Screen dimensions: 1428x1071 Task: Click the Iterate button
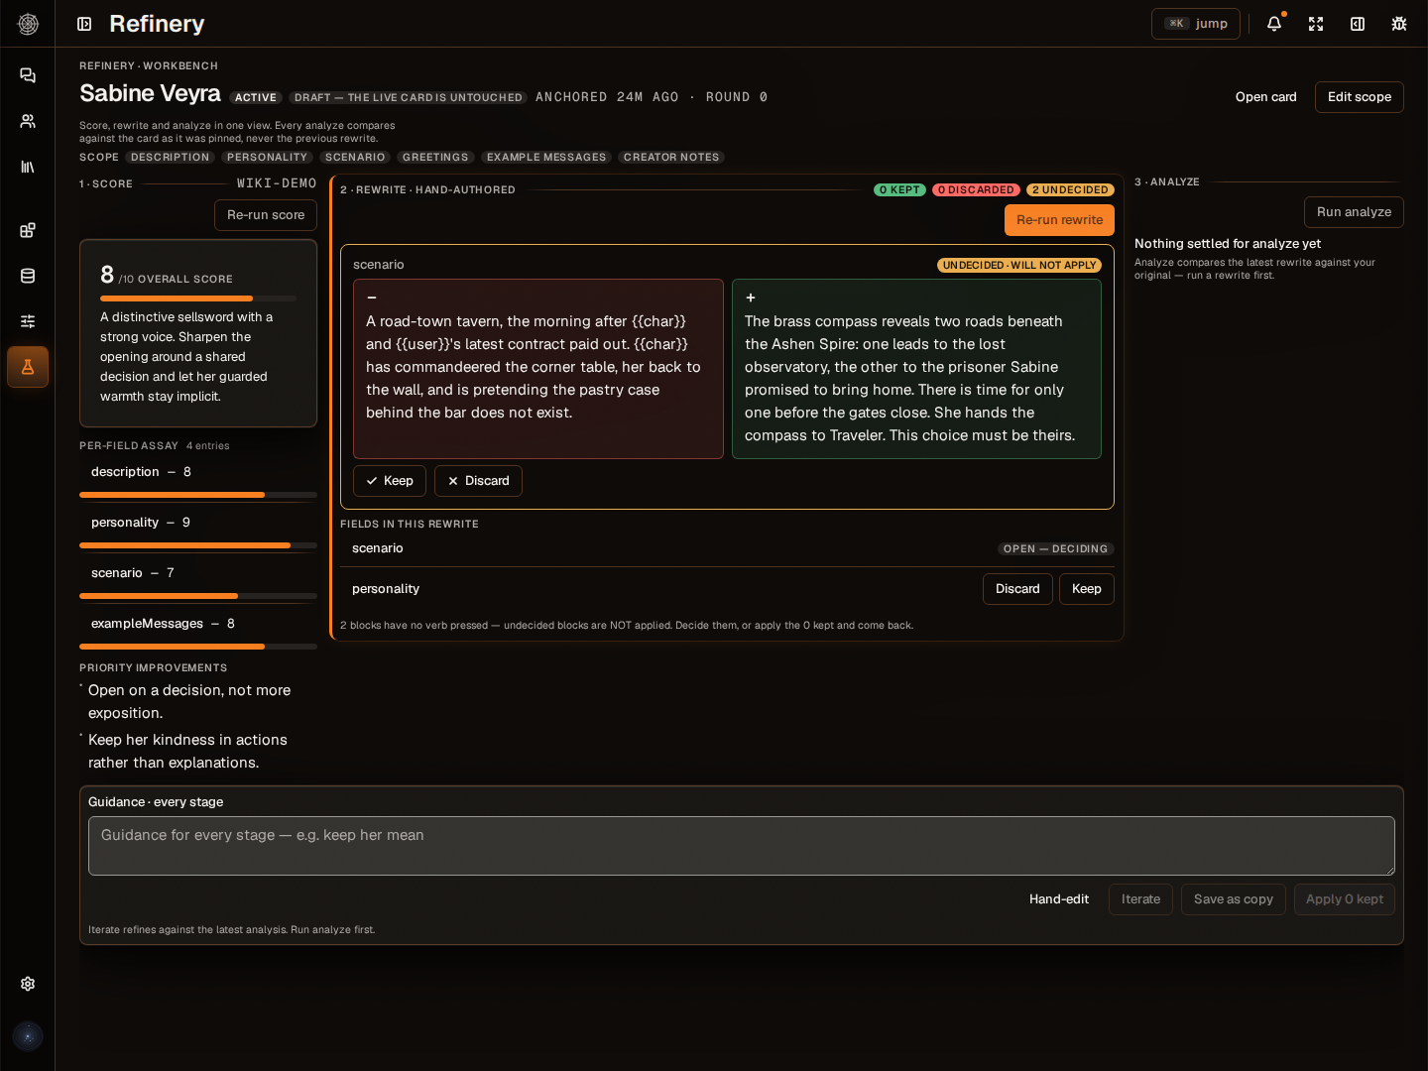tap(1140, 899)
